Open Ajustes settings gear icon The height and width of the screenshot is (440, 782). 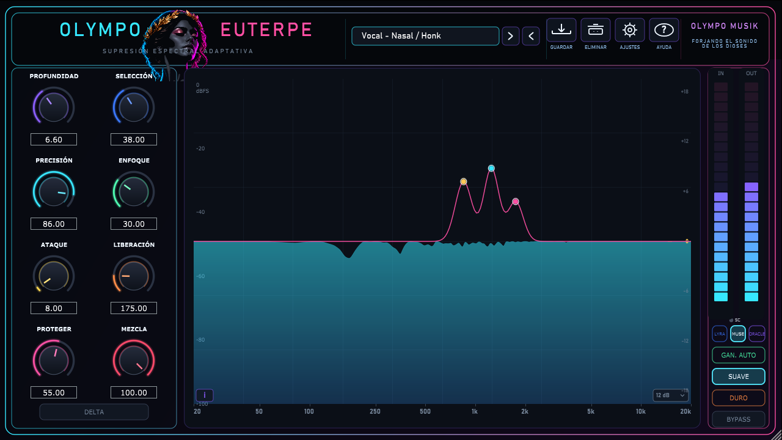630,30
